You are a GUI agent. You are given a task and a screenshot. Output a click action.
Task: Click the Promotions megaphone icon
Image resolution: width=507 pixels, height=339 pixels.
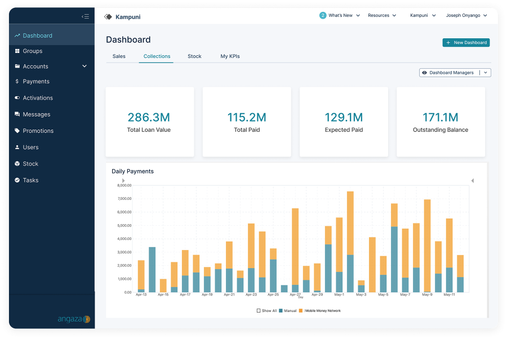(17, 131)
